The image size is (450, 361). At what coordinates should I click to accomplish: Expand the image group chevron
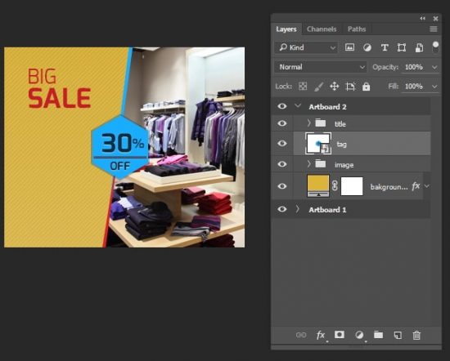(308, 164)
